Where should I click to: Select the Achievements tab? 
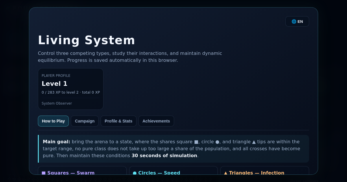tap(156, 121)
